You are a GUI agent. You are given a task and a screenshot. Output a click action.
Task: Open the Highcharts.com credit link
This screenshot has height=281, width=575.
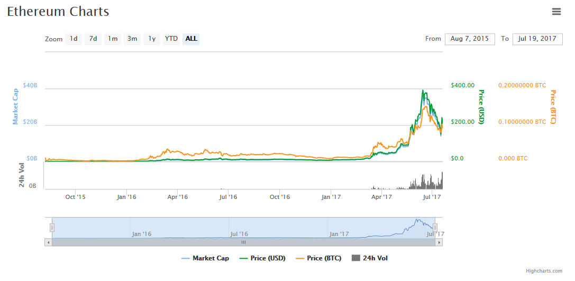click(x=544, y=271)
